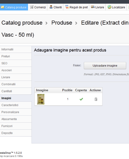Open the Atasamente tab
The image size is (129, 159).
tap(16, 119)
